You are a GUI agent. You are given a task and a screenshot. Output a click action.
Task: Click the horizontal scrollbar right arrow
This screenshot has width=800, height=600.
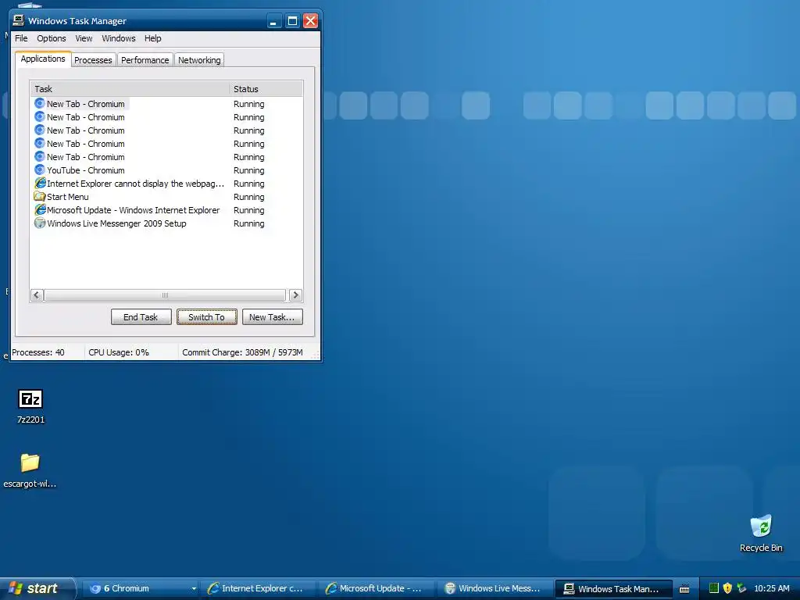[295, 295]
